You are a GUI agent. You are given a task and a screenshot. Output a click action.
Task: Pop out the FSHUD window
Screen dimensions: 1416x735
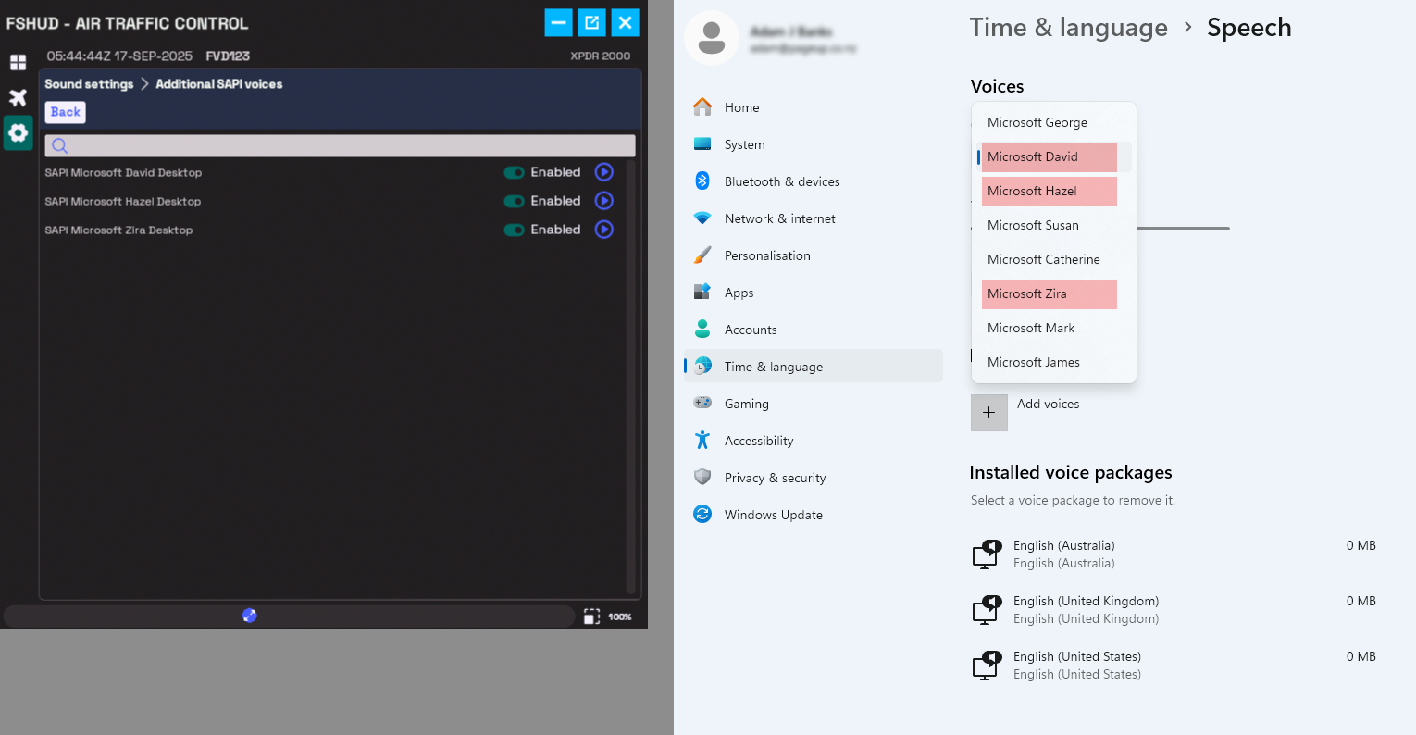coord(592,22)
